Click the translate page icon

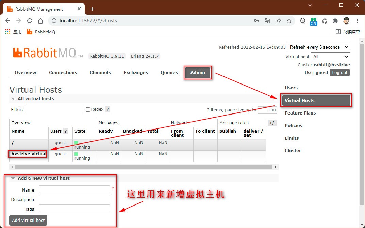[267, 21]
